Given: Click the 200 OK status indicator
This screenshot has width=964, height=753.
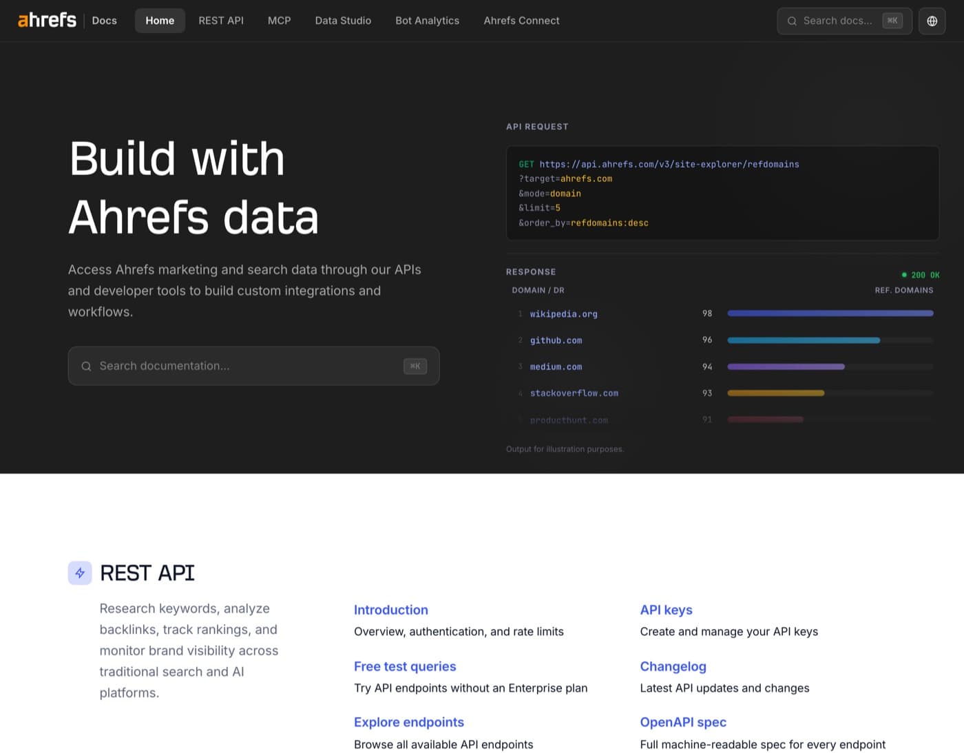Looking at the screenshot, I should point(921,275).
